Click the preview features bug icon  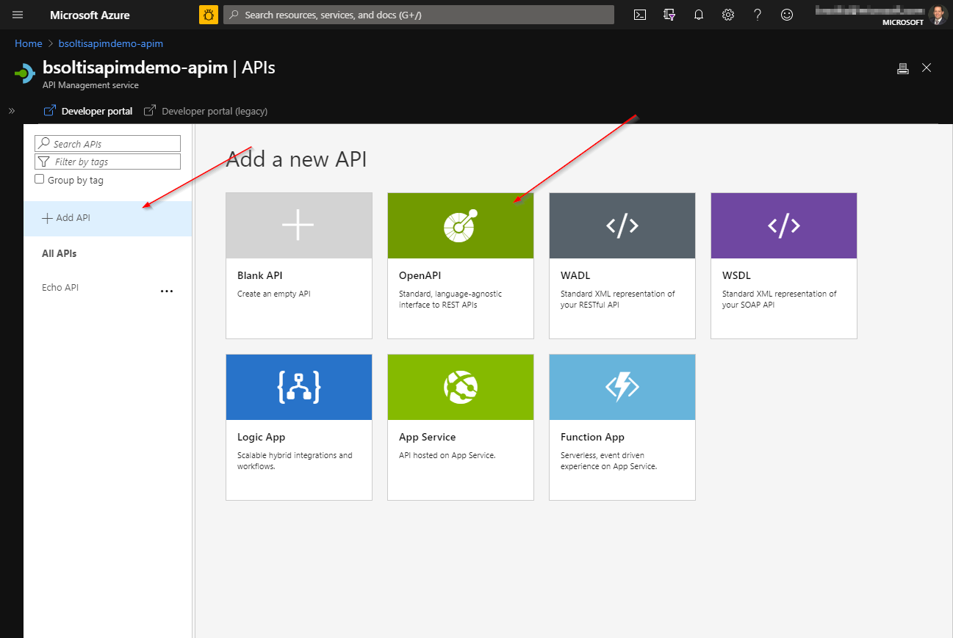tap(209, 15)
